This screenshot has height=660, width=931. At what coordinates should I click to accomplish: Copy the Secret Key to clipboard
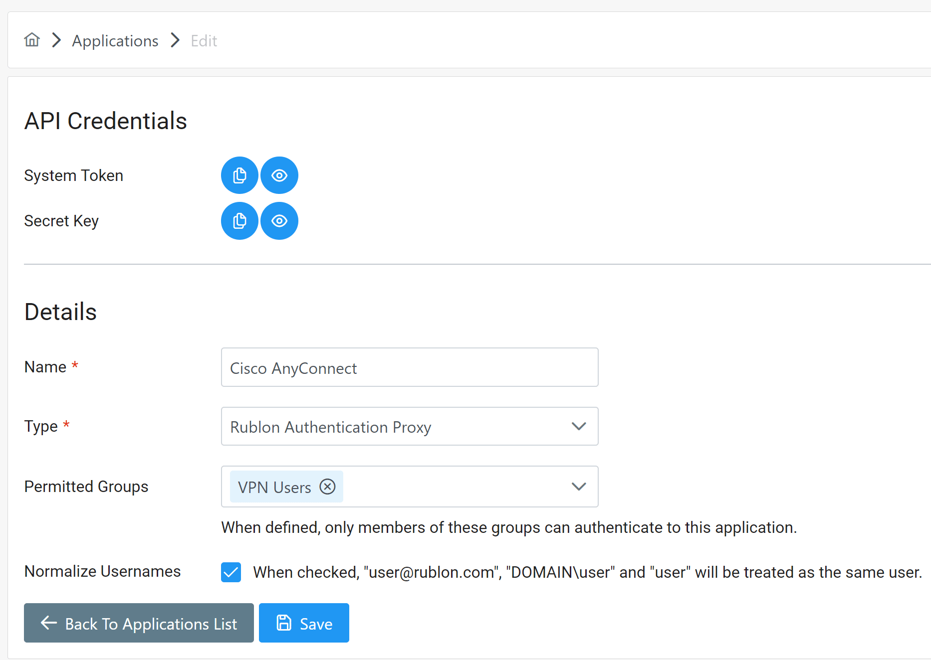pos(239,221)
